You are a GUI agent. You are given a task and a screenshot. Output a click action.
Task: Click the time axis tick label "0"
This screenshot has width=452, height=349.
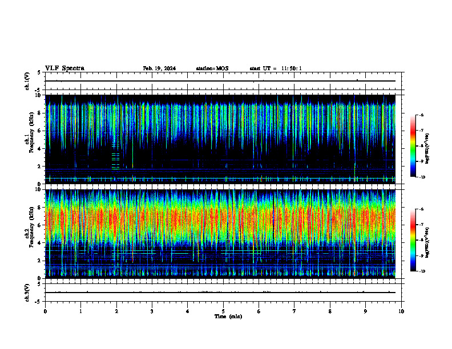pos(45,311)
